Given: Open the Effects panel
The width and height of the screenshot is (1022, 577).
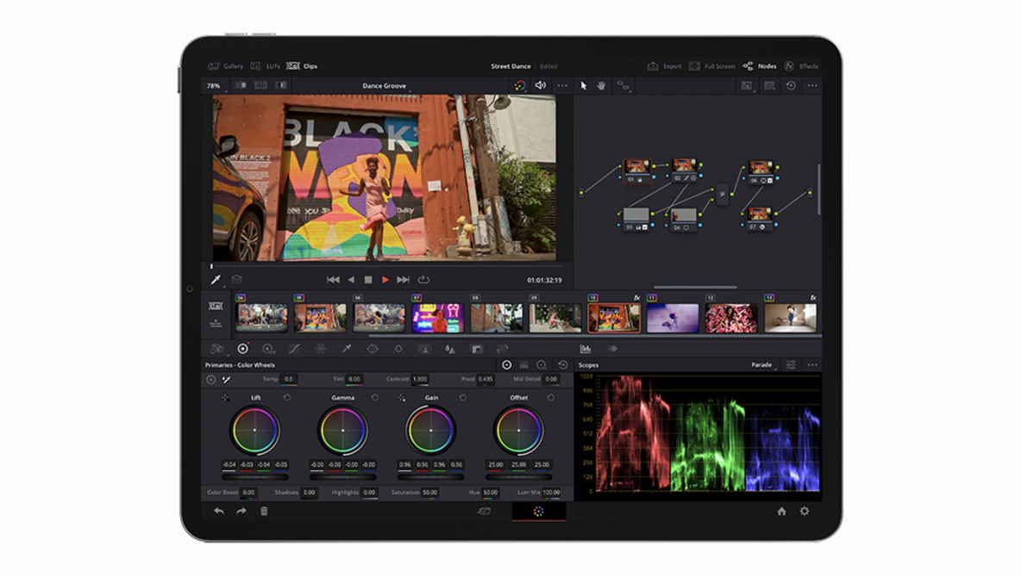Looking at the screenshot, I should [800, 66].
